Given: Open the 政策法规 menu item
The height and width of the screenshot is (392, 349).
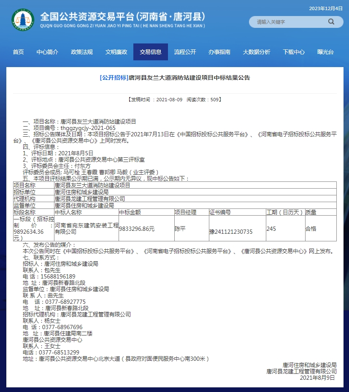Looking at the screenshot, I should (82, 52).
